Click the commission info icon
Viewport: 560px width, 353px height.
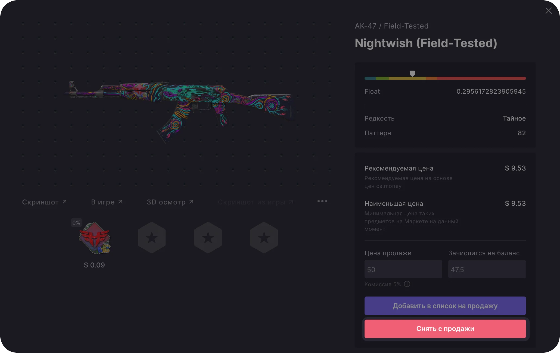(407, 284)
